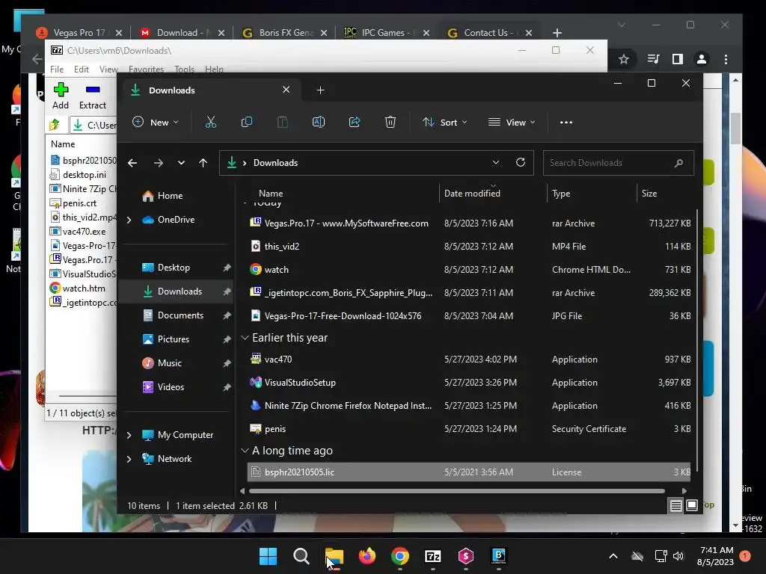Open Recent locations dropdown chevron
766x574 pixels.
(181, 163)
